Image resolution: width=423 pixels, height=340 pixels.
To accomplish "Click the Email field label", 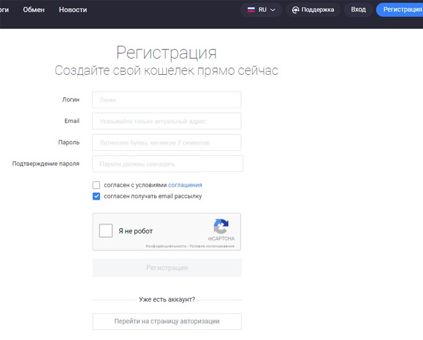I will [72, 121].
